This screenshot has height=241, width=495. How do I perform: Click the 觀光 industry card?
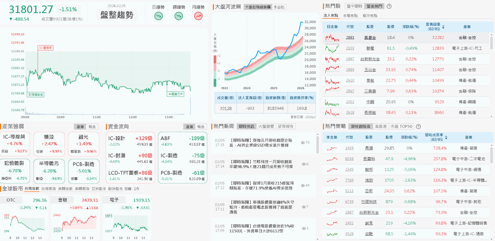84,144
